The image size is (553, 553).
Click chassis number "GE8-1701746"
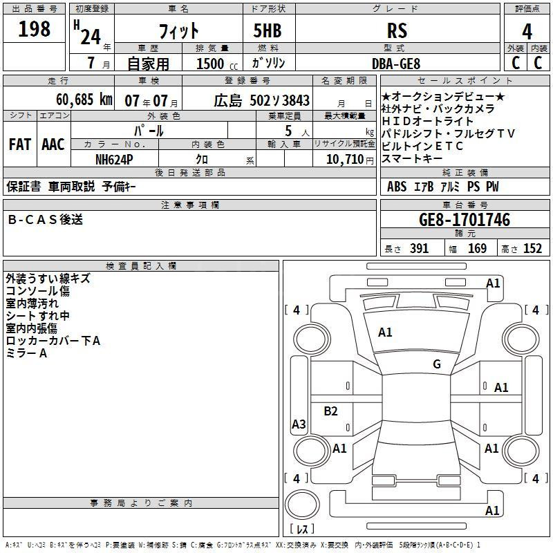[x=465, y=220]
